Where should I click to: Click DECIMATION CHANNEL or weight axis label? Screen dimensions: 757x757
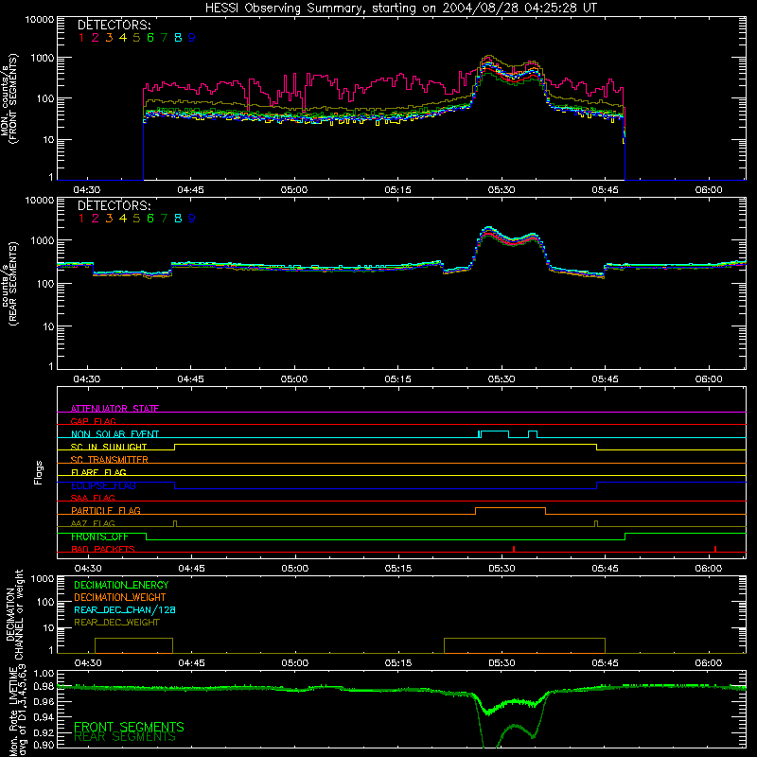click(x=14, y=614)
